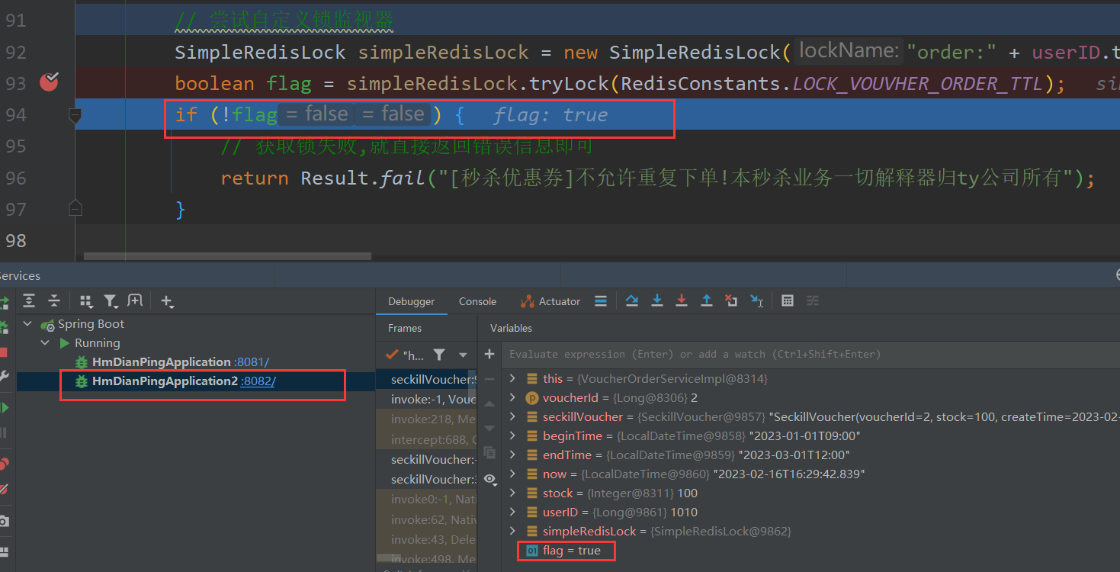Select the HmDianPingApplication2 service row

pos(196,381)
